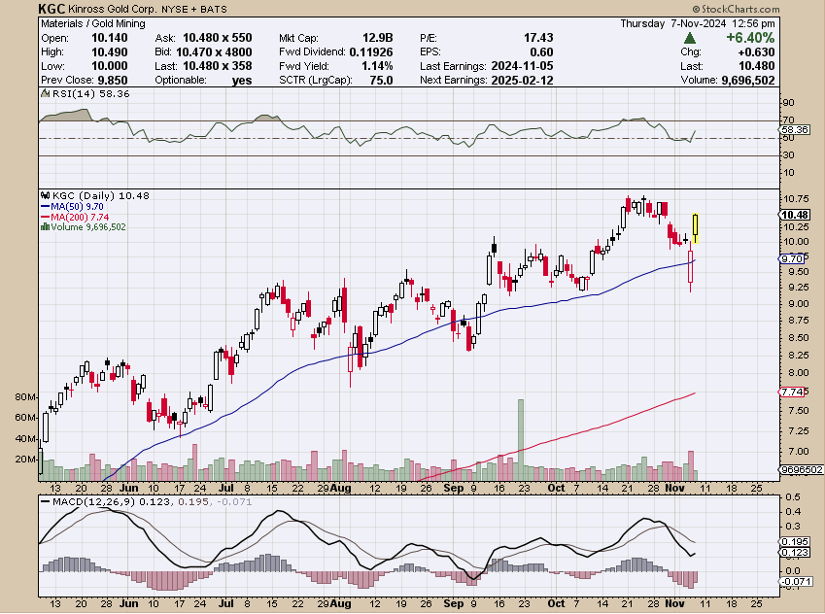The image size is (825, 614).
Task: Click the 90 level on the RSI axis
Action: point(789,103)
